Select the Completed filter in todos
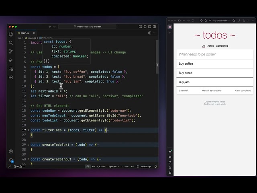The height and width of the screenshot is (193, 257). (222, 46)
